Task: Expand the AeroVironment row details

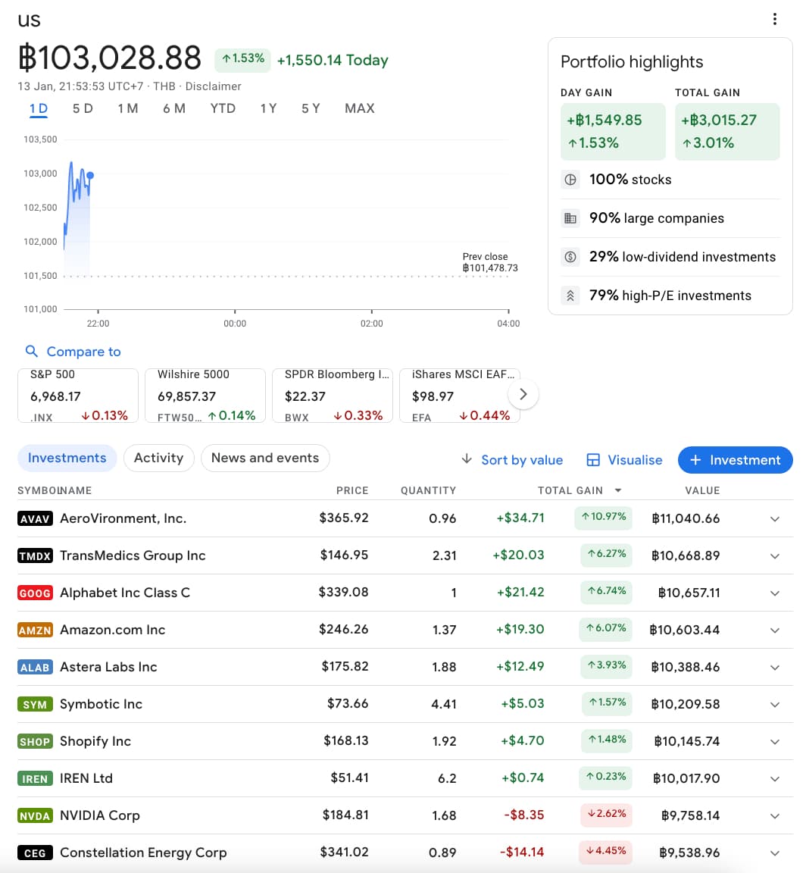Action: point(774,519)
